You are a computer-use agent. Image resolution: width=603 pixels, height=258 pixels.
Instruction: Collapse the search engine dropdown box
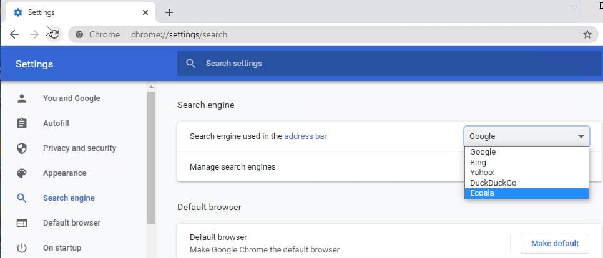click(x=526, y=136)
